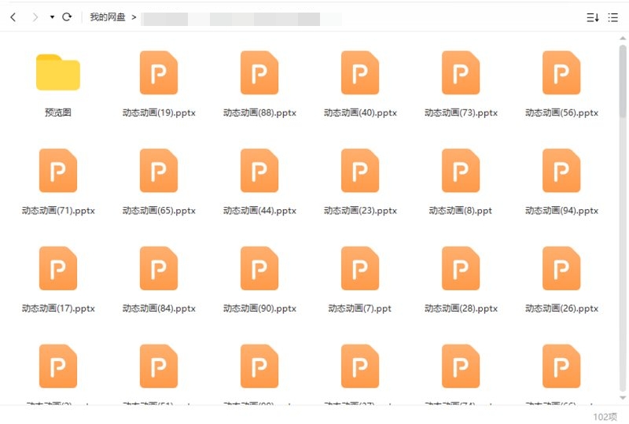Select the 动态动画(19).pptx file icon

[x=159, y=72]
